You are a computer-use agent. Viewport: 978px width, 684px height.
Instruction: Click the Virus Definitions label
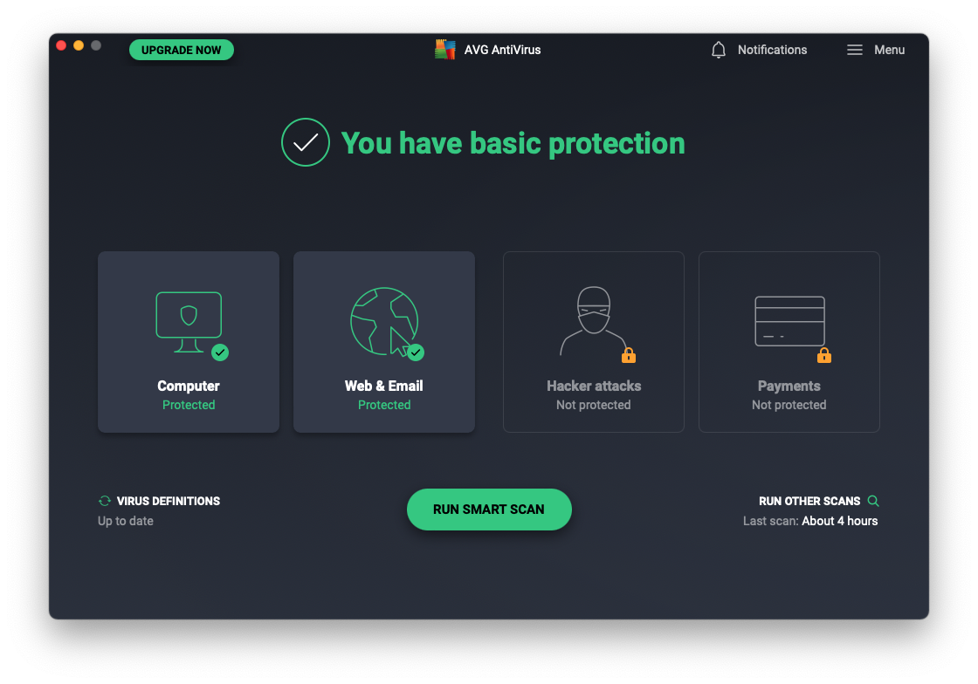click(x=169, y=501)
